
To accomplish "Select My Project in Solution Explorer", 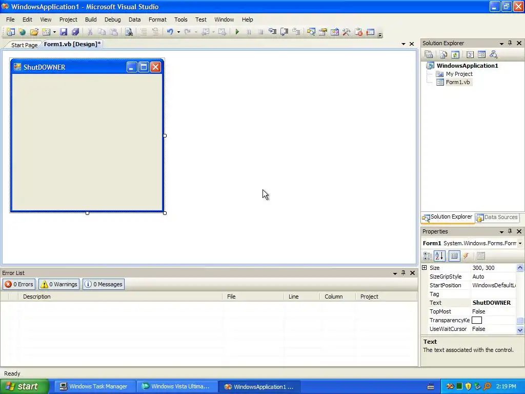I will pos(459,74).
